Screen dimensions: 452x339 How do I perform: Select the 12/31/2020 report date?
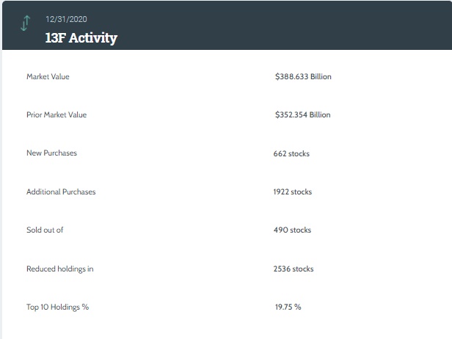click(65, 19)
